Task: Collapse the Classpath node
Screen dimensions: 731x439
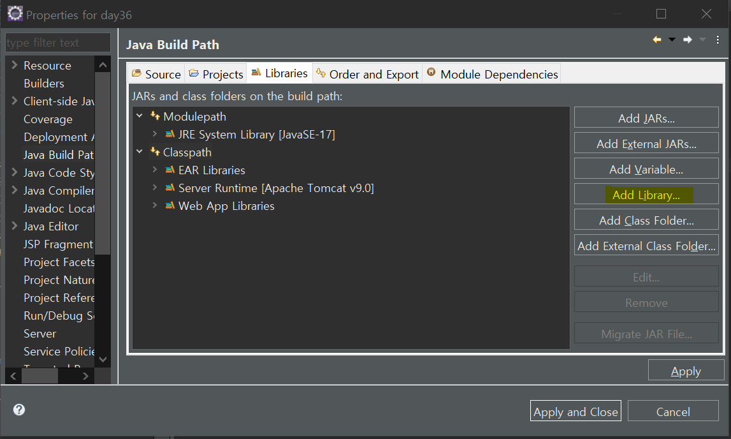Action: pos(140,151)
